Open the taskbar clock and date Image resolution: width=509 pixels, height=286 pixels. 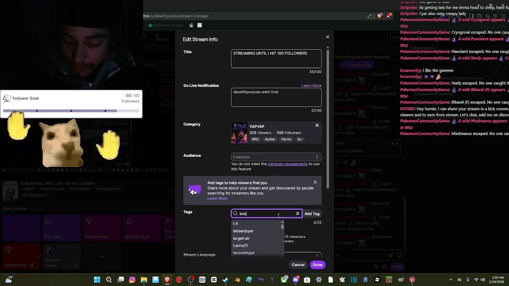498,280
